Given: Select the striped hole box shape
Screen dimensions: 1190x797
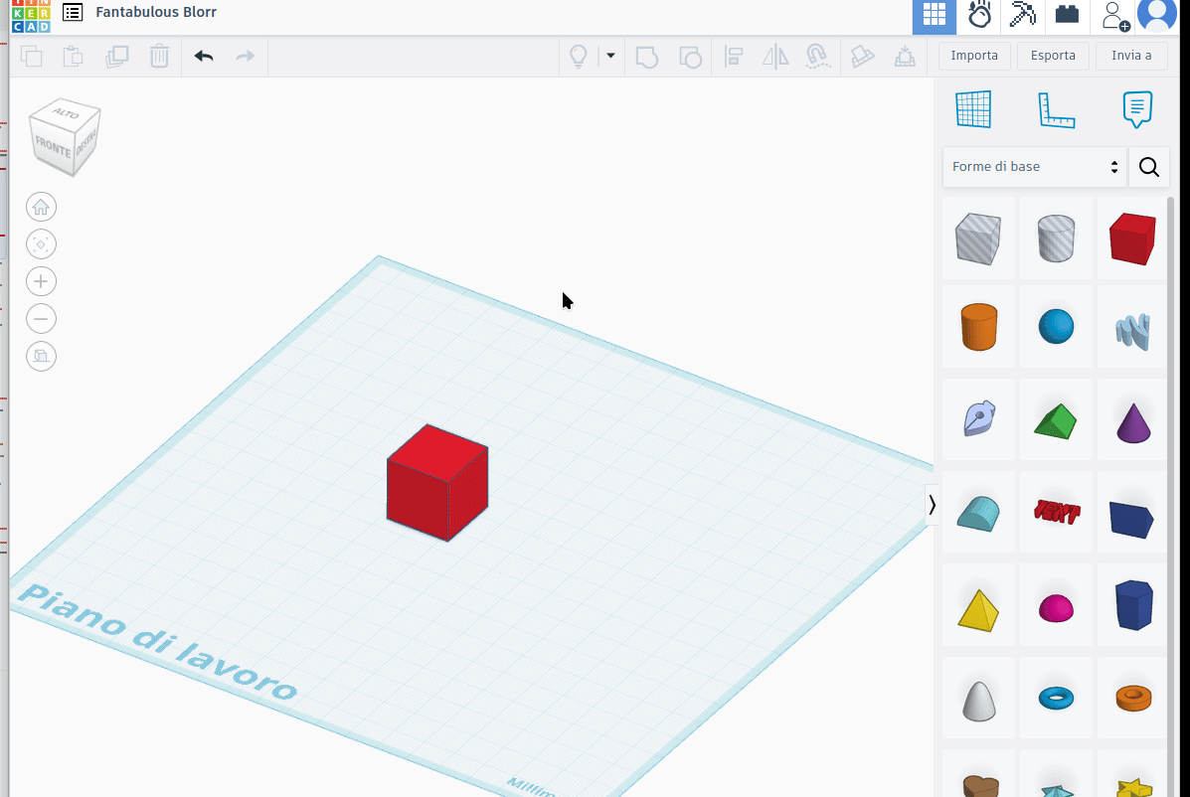Looking at the screenshot, I should (x=978, y=239).
